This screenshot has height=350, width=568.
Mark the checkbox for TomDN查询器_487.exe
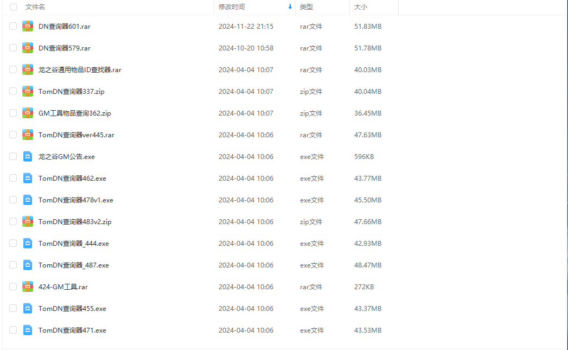13,265
